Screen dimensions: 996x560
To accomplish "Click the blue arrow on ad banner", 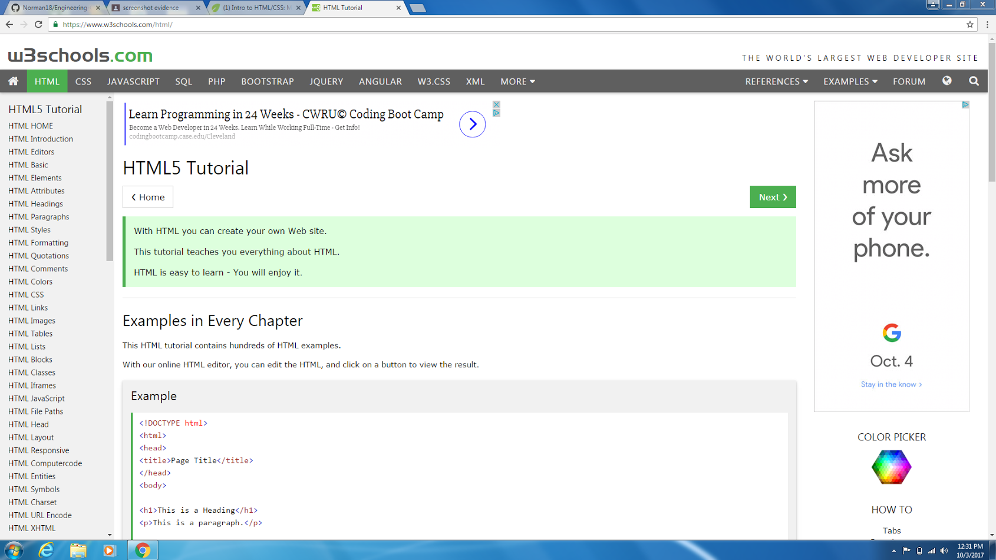I will coord(472,124).
